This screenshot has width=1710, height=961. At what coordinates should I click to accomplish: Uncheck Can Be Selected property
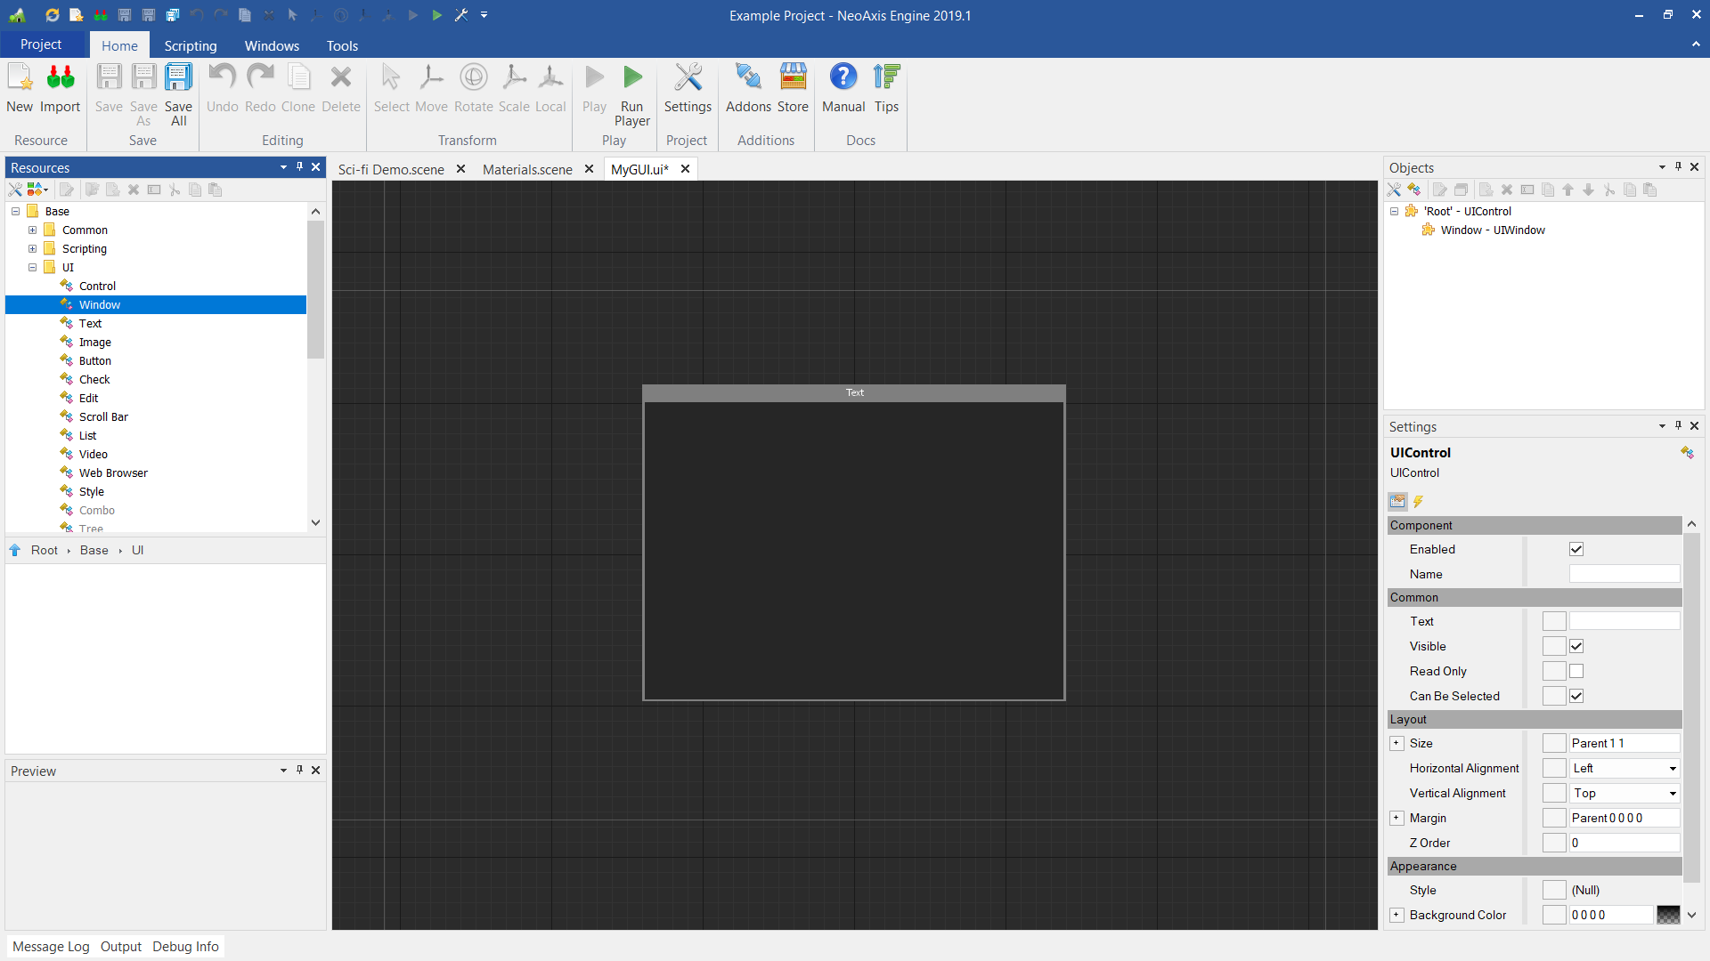click(x=1576, y=696)
